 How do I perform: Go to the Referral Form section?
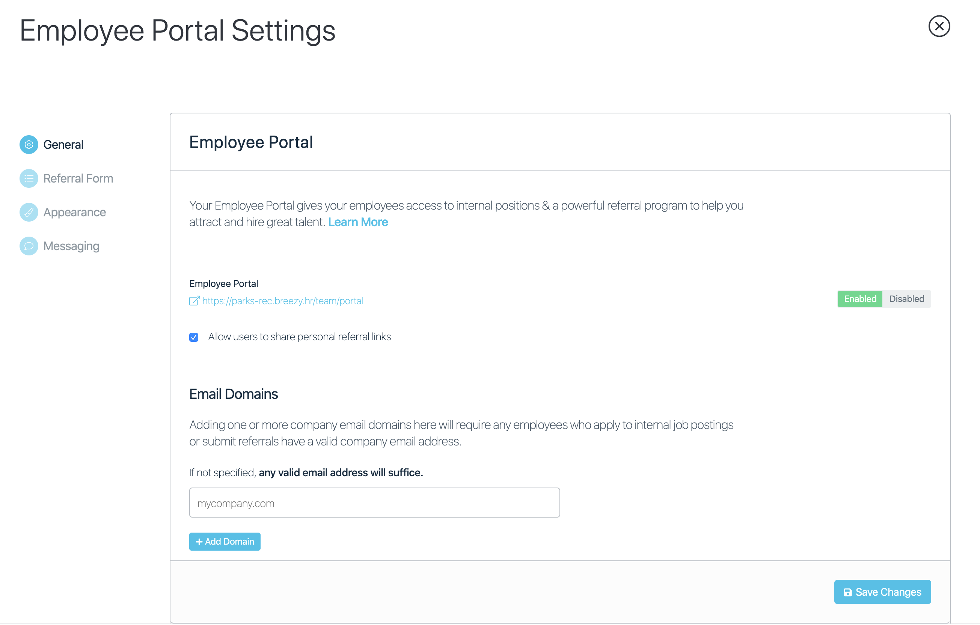tap(78, 178)
